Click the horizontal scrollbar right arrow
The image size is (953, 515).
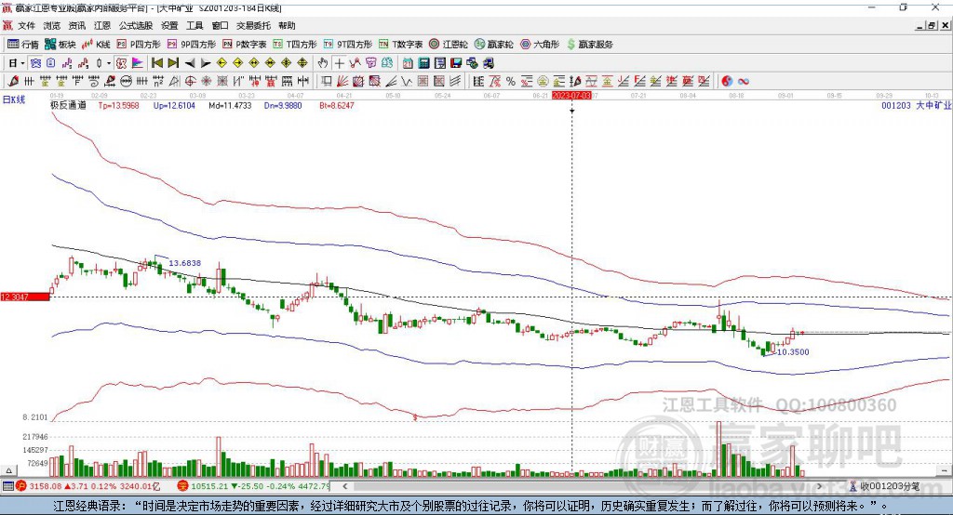[819, 486]
